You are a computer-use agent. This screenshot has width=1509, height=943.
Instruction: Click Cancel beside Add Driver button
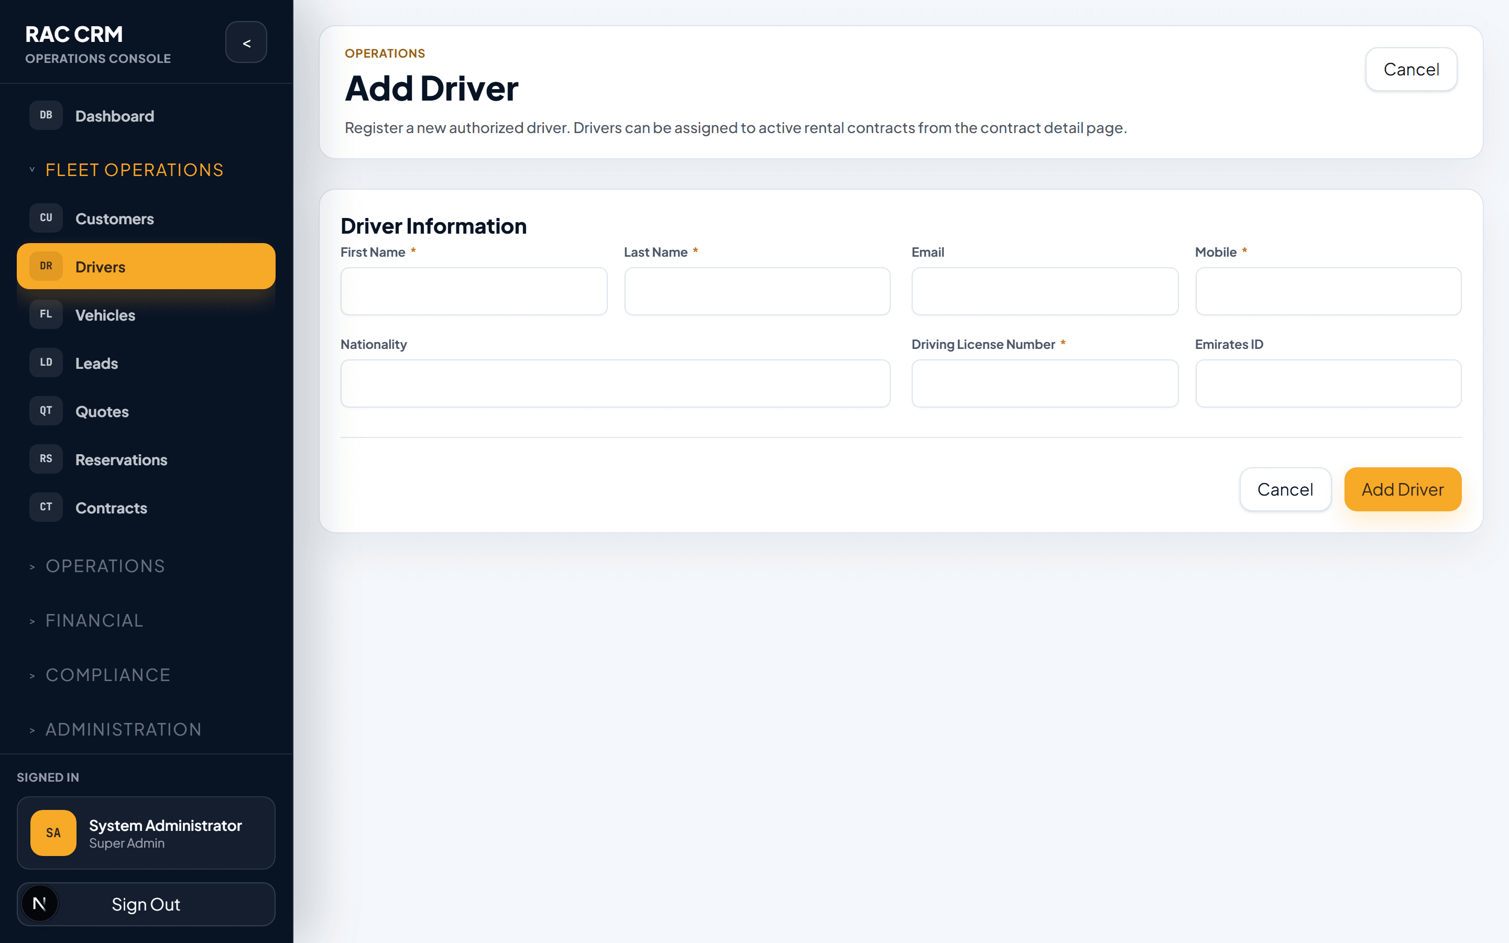click(x=1285, y=490)
